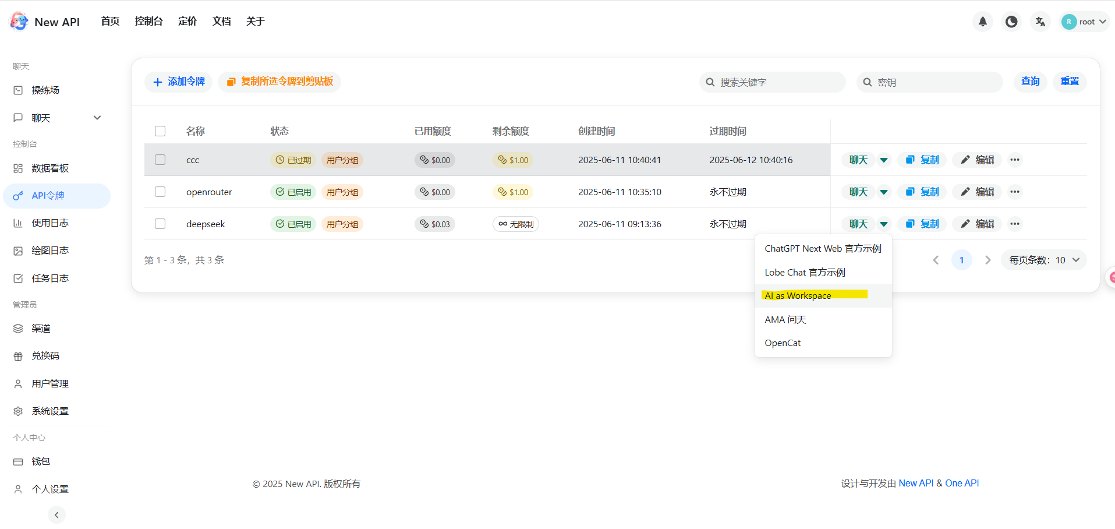Click the ellipsis icon in openrouter row
Screen dimensions: 1115x529
click(1015, 192)
